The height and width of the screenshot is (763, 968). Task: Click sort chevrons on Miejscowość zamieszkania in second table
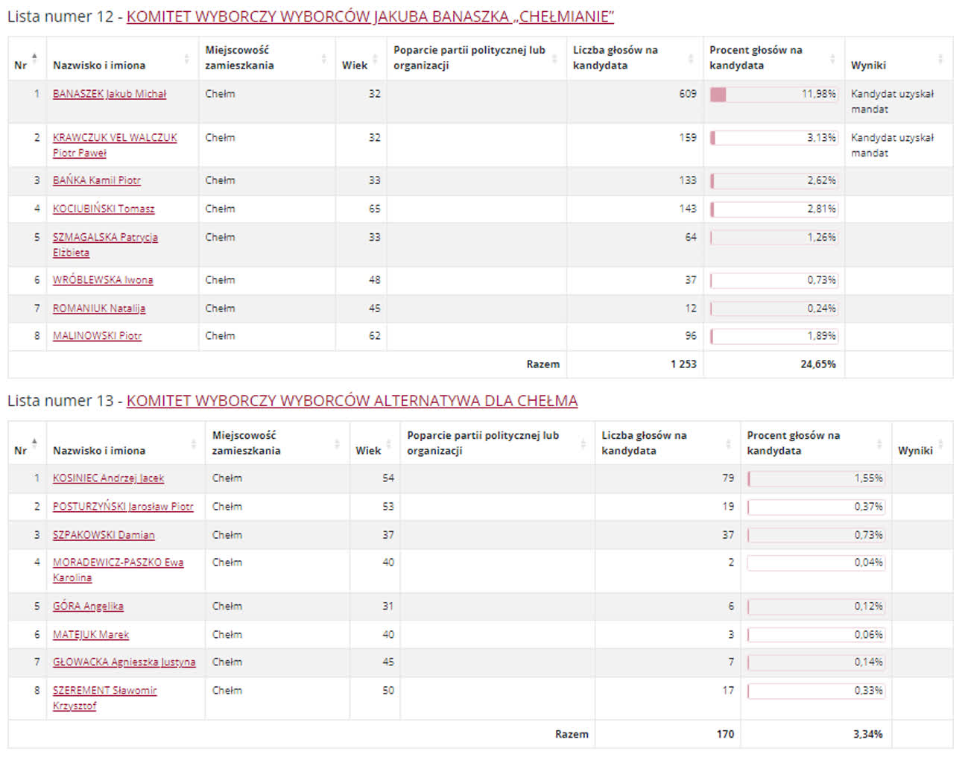[338, 443]
